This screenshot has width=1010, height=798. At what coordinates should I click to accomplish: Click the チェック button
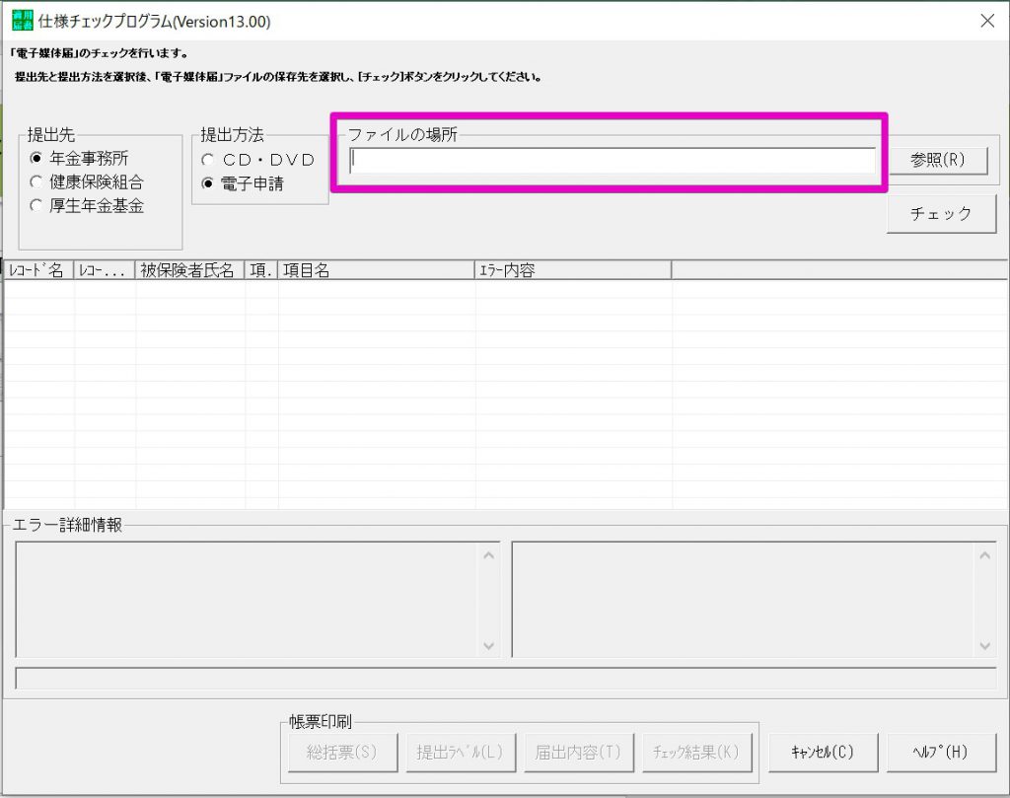coord(941,213)
